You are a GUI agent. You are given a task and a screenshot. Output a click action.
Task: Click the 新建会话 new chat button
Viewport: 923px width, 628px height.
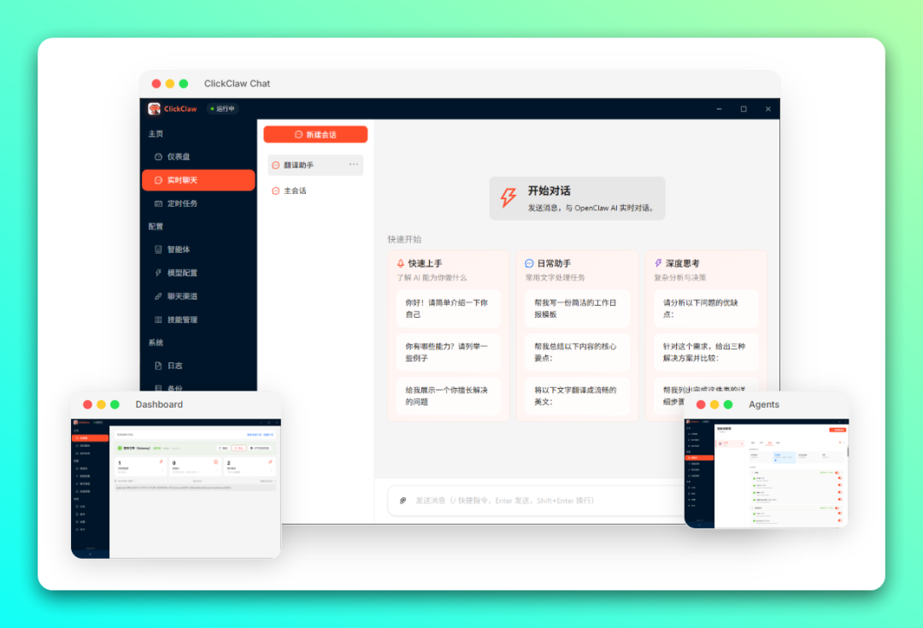[315, 135]
